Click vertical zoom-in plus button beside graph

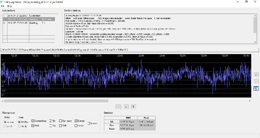[x=256, y=75]
